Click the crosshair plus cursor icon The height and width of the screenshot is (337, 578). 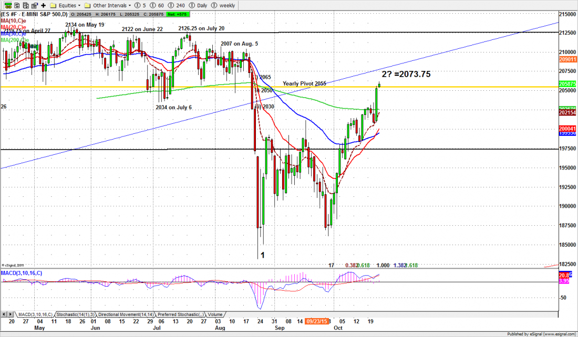coord(44,5)
